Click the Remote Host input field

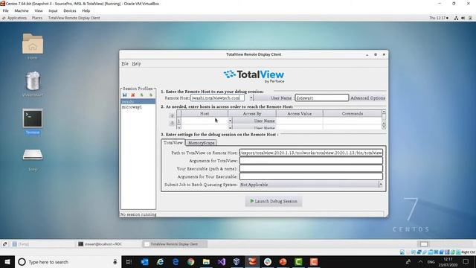click(217, 98)
